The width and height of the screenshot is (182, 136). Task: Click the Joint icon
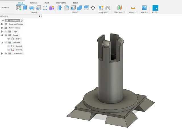[108, 8]
